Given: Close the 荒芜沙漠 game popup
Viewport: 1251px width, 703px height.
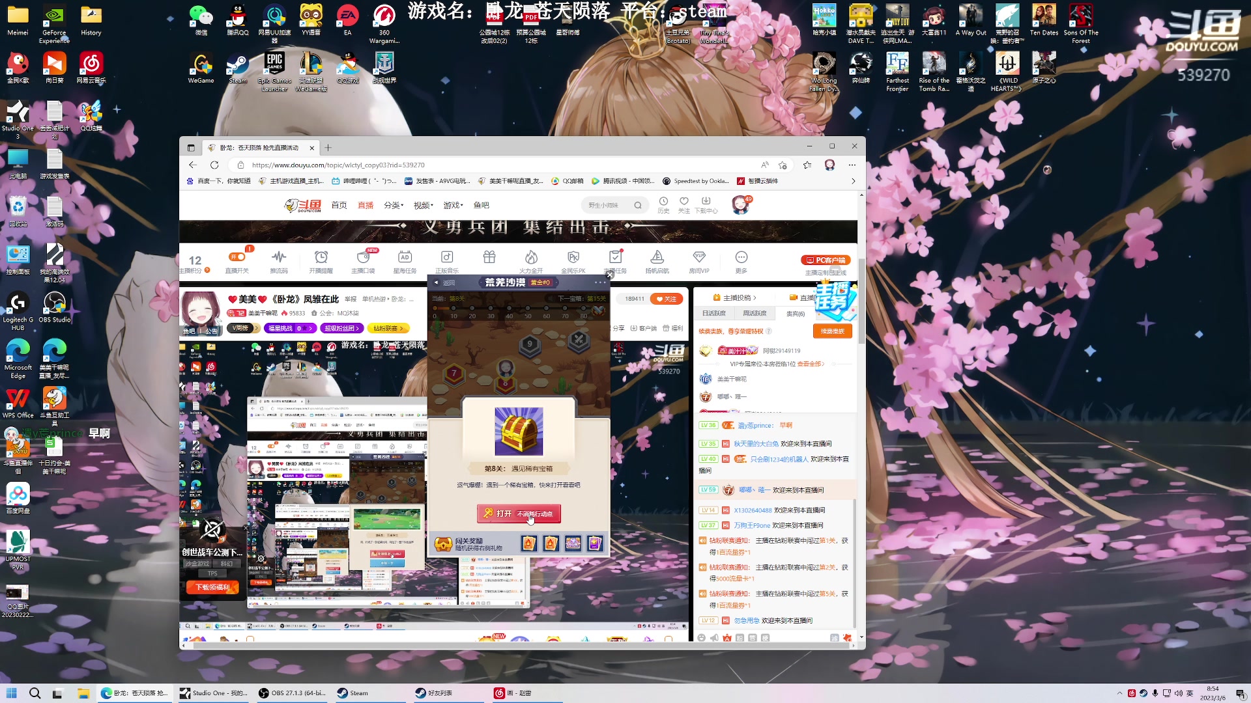Looking at the screenshot, I should pos(610,275).
